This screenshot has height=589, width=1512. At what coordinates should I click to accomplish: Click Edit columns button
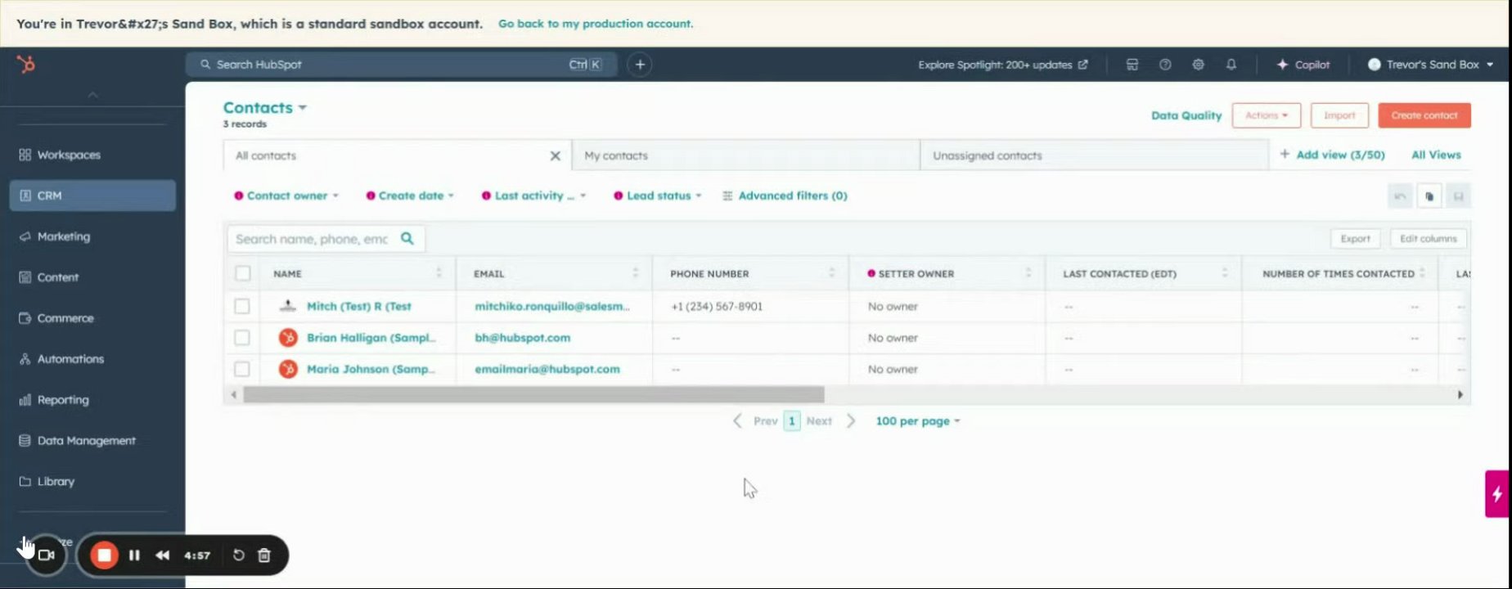click(1428, 239)
